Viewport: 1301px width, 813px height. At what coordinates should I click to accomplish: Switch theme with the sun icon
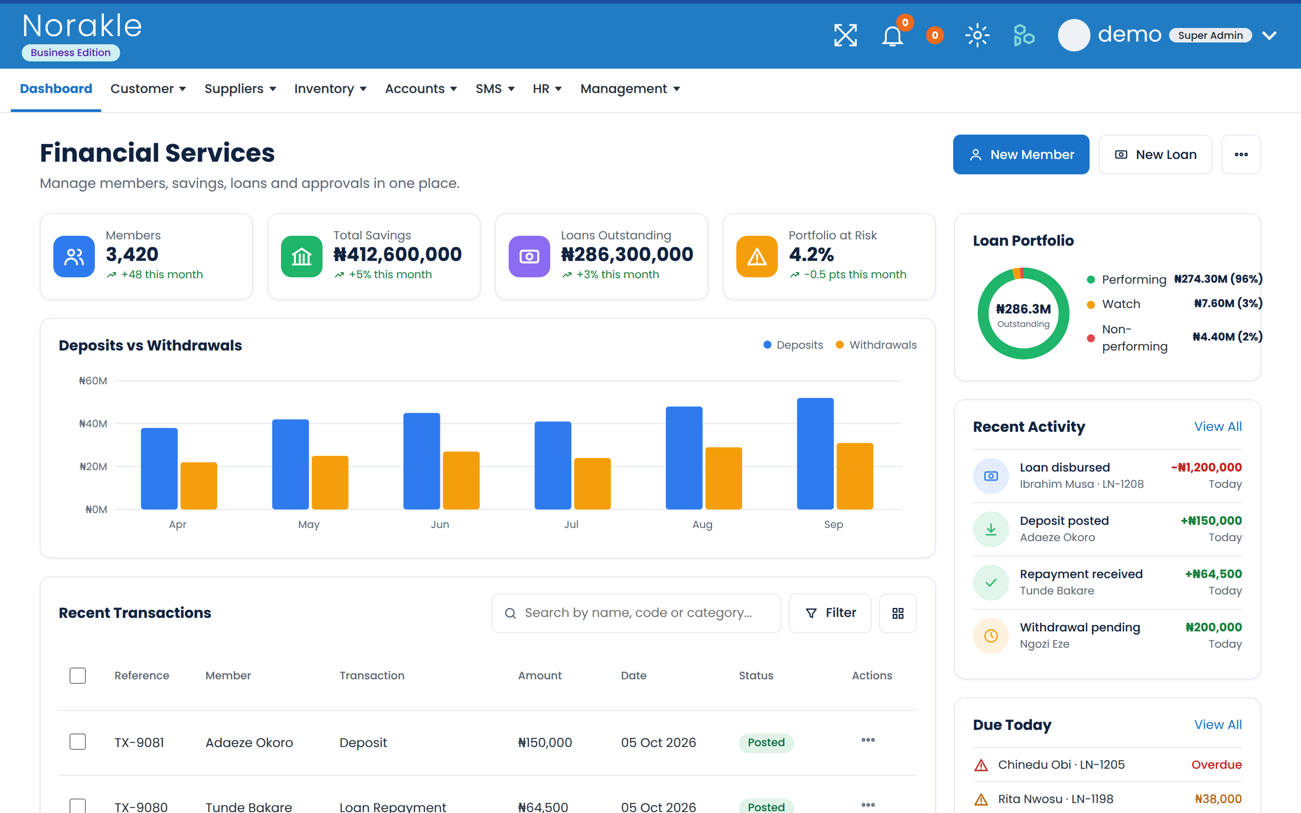coord(978,36)
